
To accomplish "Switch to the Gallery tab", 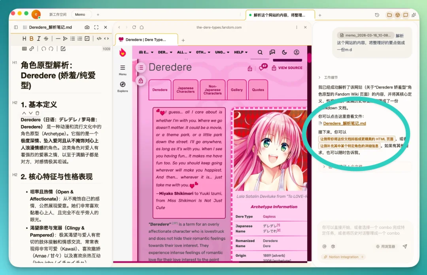I will [237, 89].
